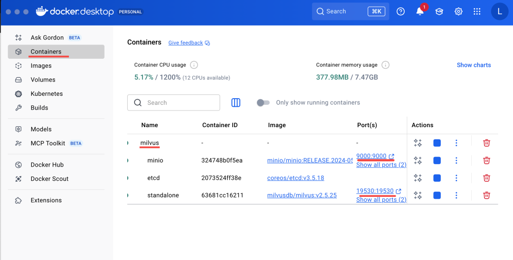Click the container CPU usage info icon

(194, 65)
